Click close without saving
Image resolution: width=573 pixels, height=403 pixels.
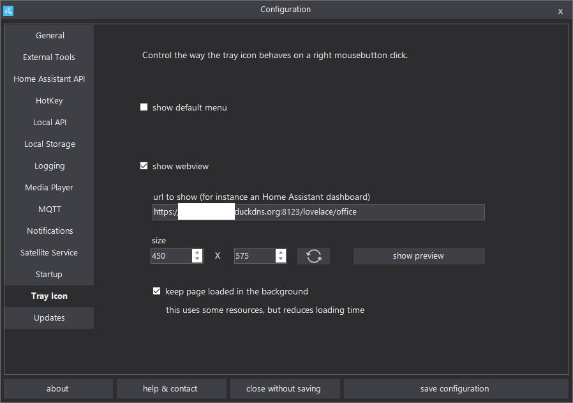(x=285, y=388)
